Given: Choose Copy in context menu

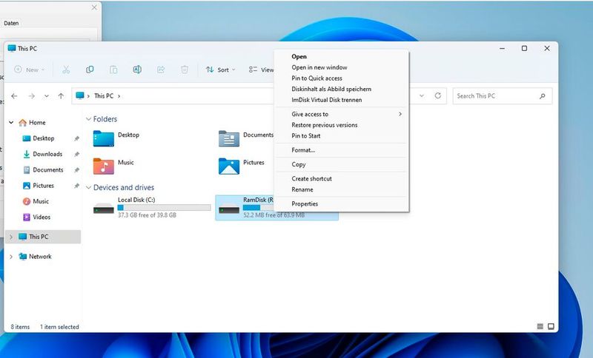Looking at the screenshot, I should 299,164.
